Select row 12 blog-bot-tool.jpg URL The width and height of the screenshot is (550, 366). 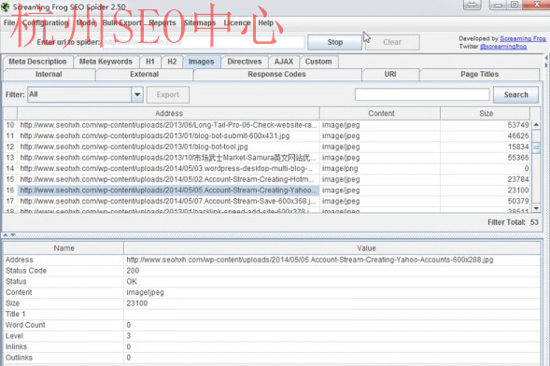pyautogui.click(x=168, y=147)
